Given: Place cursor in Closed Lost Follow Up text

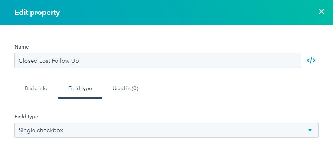Looking at the screenshot, I should (x=48, y=61).
